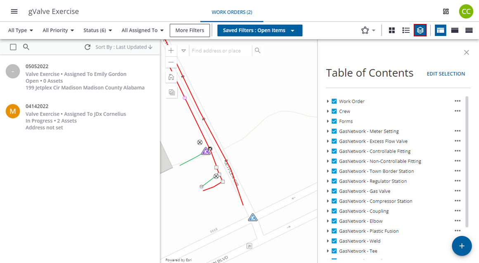Screen dimensions: 479x263
Task: Expand the GasNetwork - Compressor Station layer
Action: (328, 201)
